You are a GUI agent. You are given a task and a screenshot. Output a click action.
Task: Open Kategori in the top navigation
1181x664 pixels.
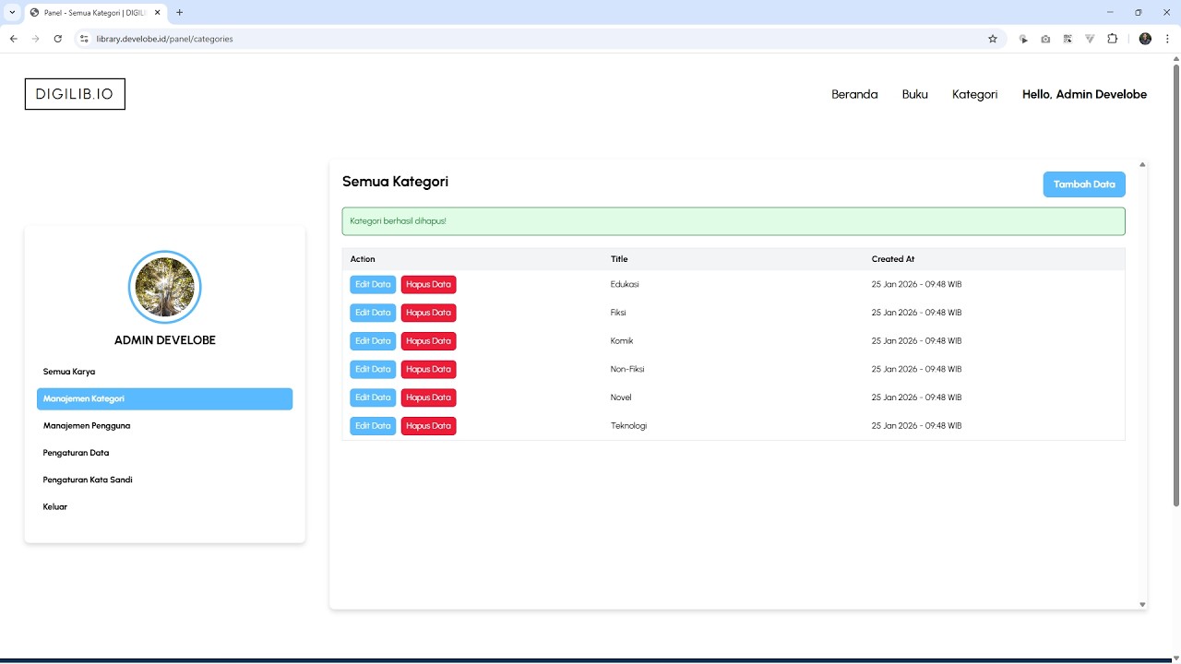[974, 94]
